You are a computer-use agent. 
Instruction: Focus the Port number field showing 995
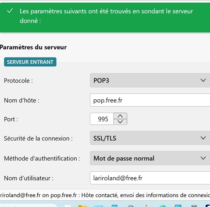pos(102,119)
